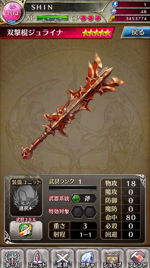Tap the second 特効対象 hexagon slot
This screenshot has height=268, width=150.
90,212
